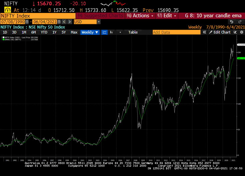Click the Edit Chart button
Viewport: 245px width, 176px height.
[x=220, y=32]
